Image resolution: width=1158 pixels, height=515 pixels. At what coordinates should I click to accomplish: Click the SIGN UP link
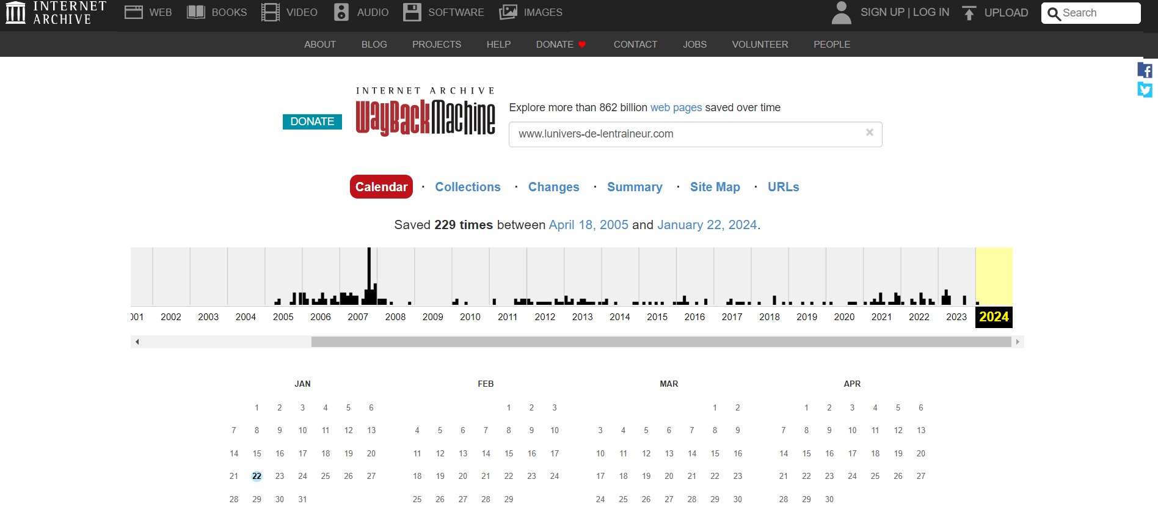883,12
